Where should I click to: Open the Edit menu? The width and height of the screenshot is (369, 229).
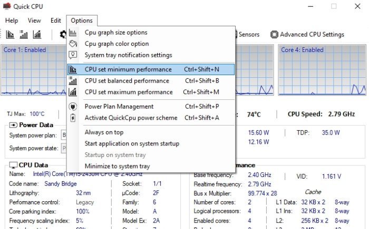[56, 20]
